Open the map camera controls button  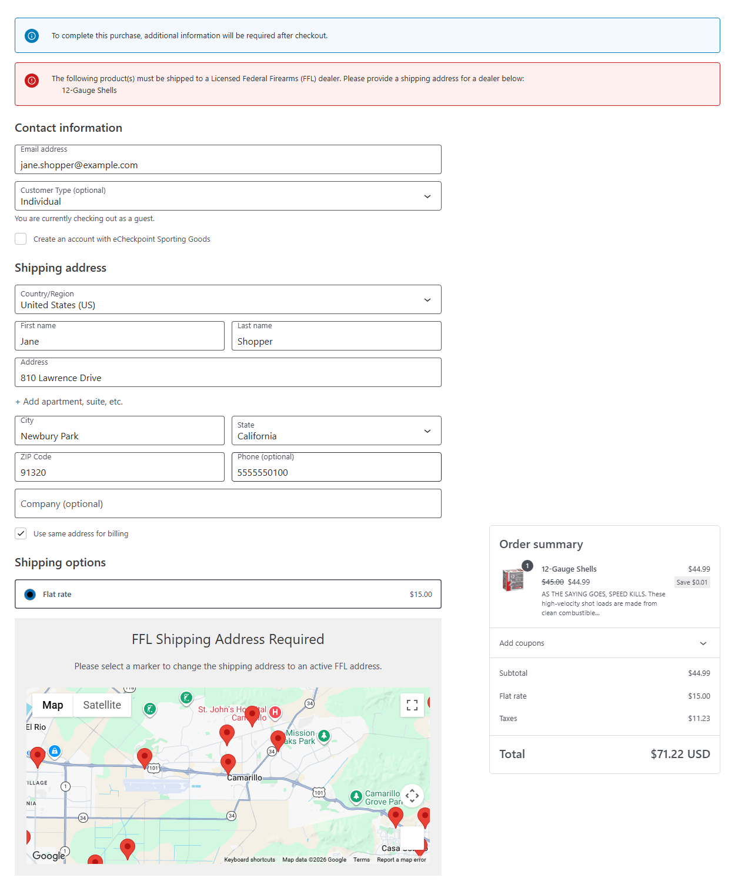(412, 796)
